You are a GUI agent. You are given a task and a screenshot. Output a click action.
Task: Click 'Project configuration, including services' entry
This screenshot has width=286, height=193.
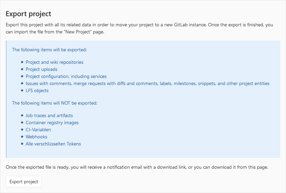[66, 76]
